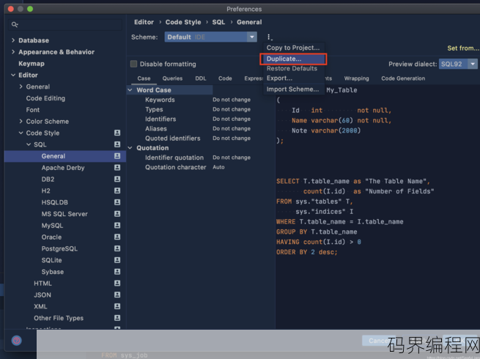This screenshot has width=480, height=359.
Task: Click the profile icon beside MySQL
Action: tap(117, 225)
